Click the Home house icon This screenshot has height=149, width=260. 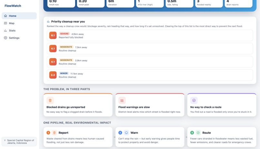5,16
